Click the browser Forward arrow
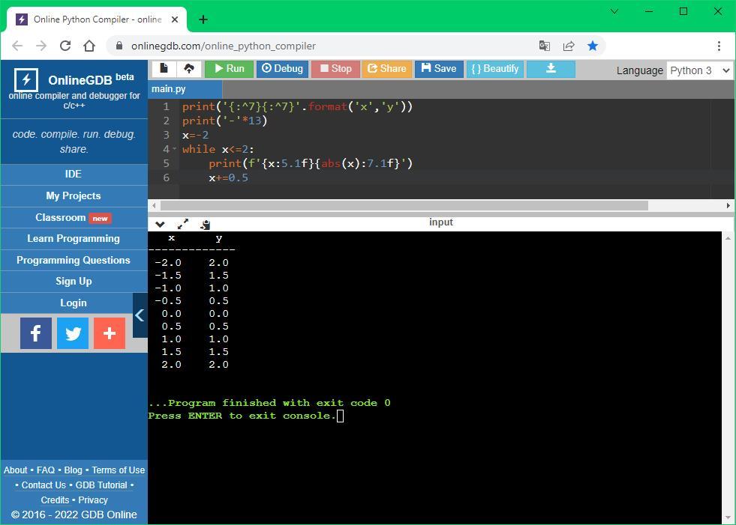This screenshot has width=736, height=525. [41, 46]
